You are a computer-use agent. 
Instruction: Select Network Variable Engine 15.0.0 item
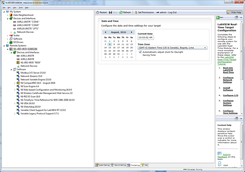(36, 80)
